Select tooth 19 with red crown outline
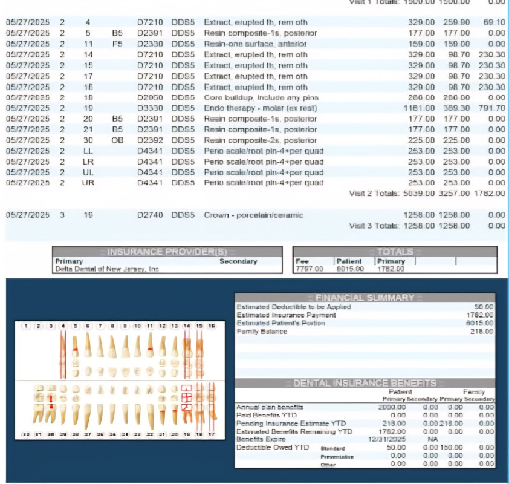This screenshot has height=484, width=509. (x=187, y=402)
